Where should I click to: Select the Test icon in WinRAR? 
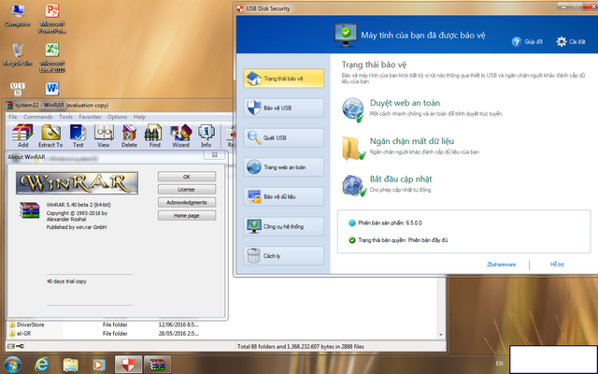[x=78, y=136]
